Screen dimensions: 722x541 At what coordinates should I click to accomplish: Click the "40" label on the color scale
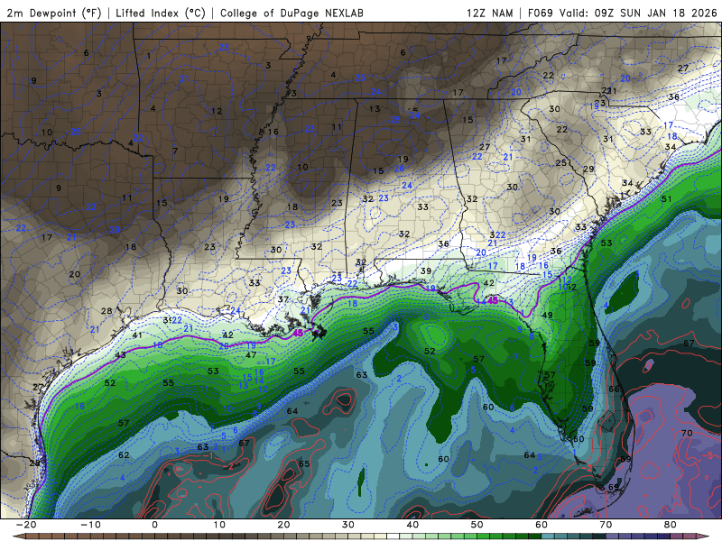pos(412,525)
